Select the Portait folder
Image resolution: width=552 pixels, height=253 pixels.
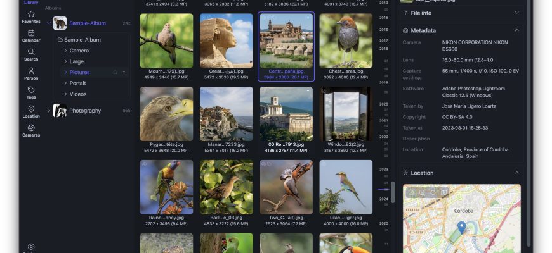78,83
